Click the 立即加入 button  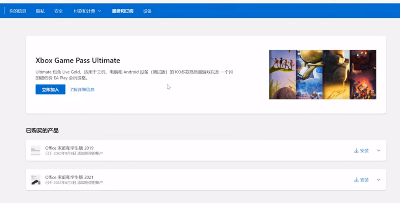(x=50, y=89)
